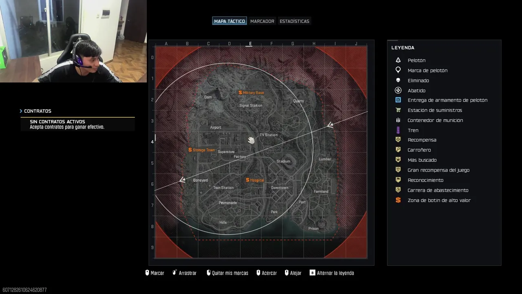Click the Acercar zoom-in hint
This screenshot has height=294, width=522.
(x=266, y=273)
